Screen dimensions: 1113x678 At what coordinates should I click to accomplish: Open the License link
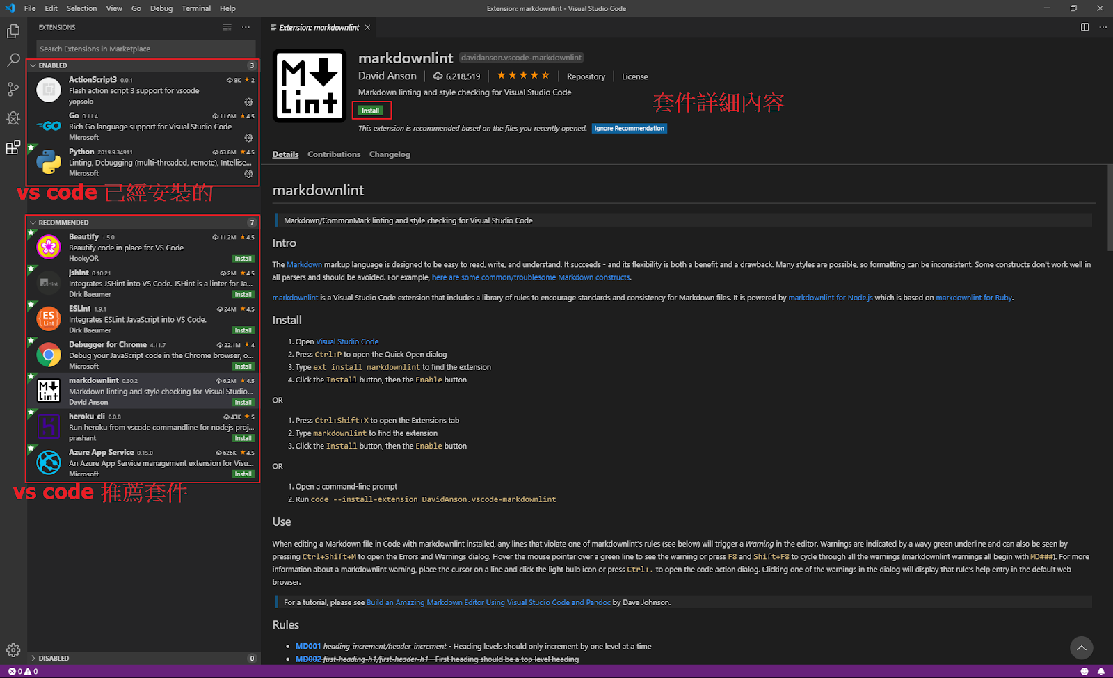click(634, 76)
